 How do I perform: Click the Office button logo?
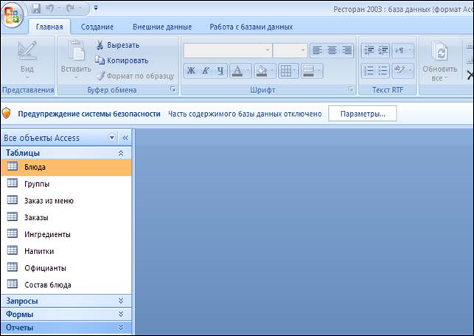coord(14,14)
